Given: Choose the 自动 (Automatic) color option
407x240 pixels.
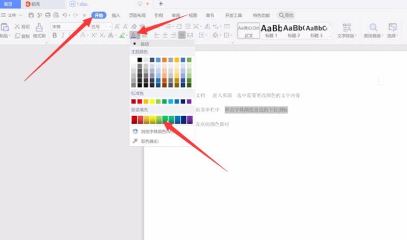Looking at the screenshot, I should point(162,44).
